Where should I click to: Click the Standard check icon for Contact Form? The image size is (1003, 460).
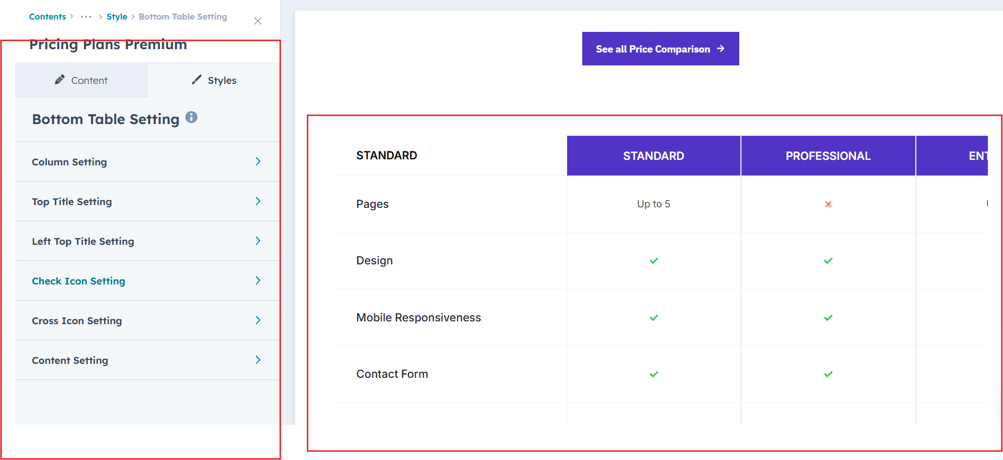point(654,374)
